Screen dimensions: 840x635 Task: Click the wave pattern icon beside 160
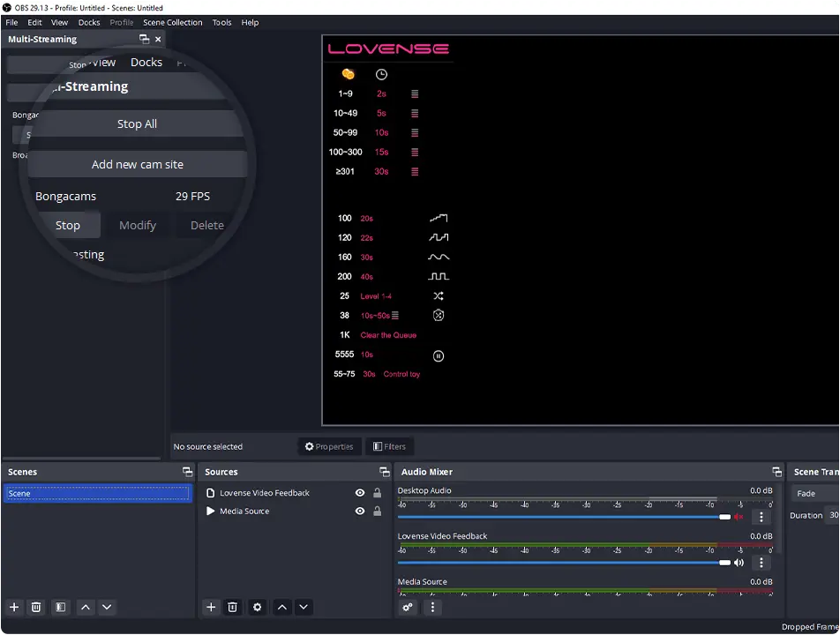click(x=439, y=258)
